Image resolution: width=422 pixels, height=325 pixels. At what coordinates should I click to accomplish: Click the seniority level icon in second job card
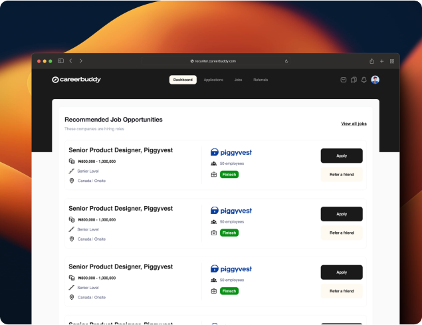pyautogui.click(x=71, y=229)
